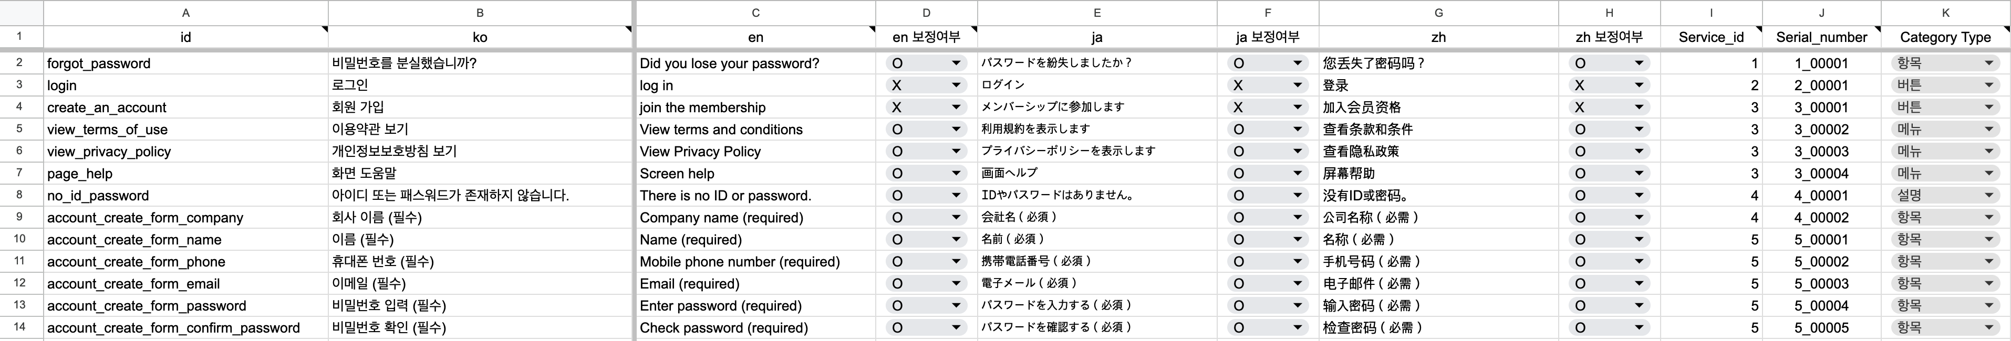The height and width of the screenshot is (341, 2011).
Task: Click the note indicator on ko header
Action: (628, 29)
